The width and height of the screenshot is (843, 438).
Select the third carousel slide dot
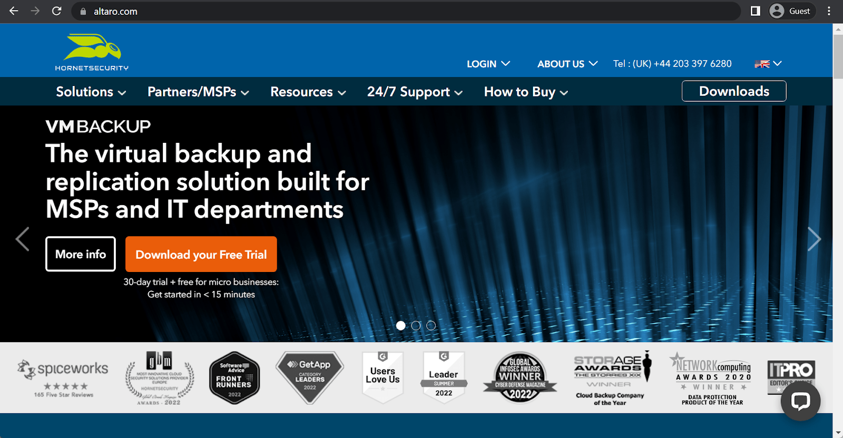(431, 326)
